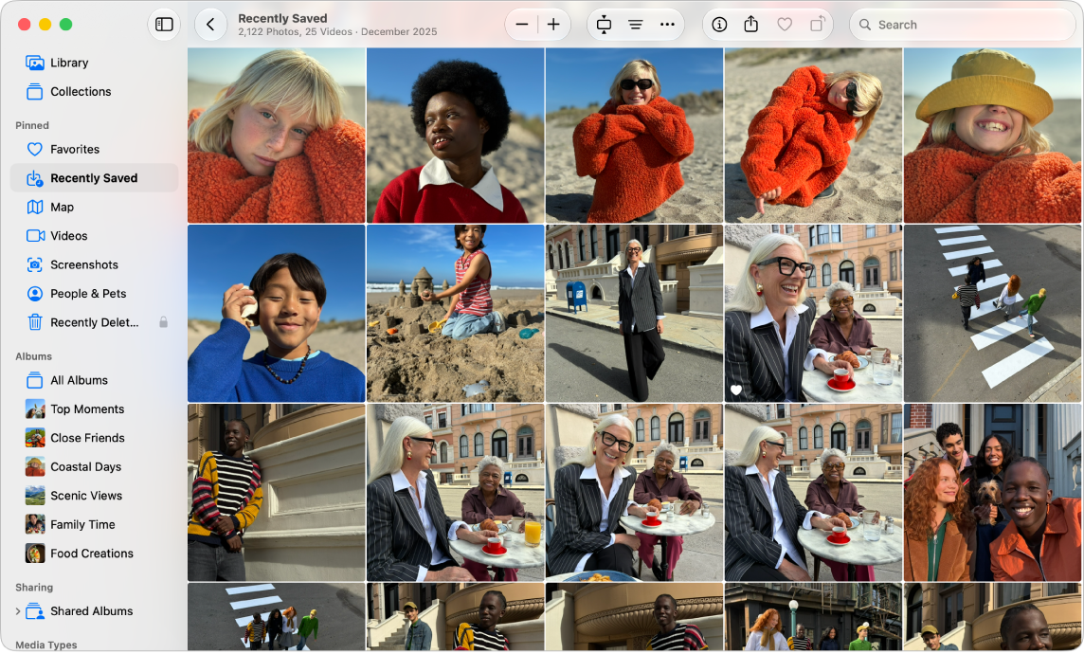Zoom in with the plus button

[x=553, y=25]
